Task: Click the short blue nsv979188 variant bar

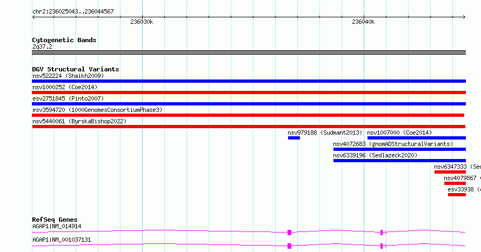Action: click(x=294, y=138)
